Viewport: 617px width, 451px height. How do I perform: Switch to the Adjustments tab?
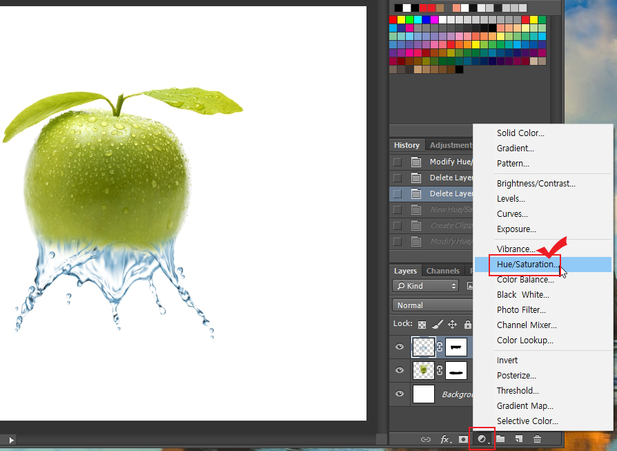pyautogui.click(x=451, y=145)
